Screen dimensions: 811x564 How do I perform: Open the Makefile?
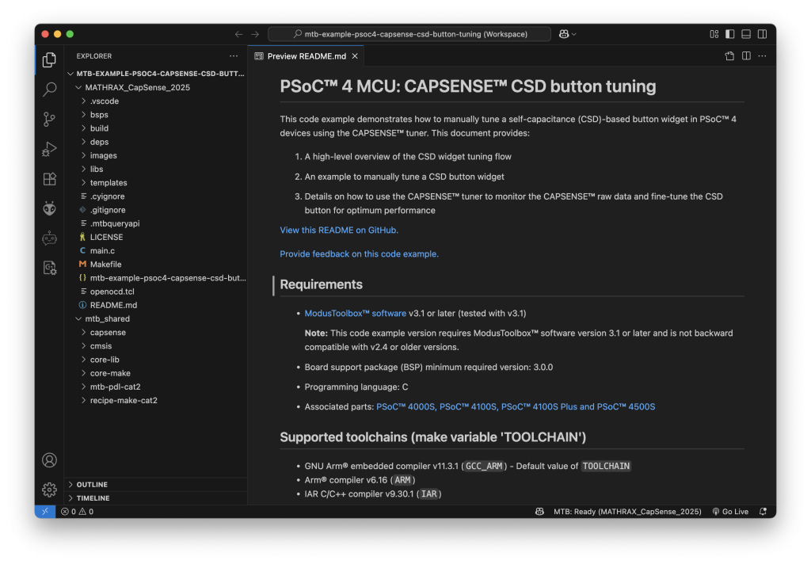coord(156,265)
